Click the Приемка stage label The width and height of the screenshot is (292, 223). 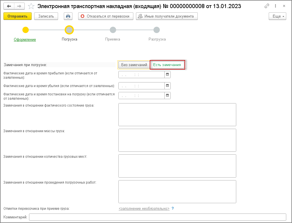[112, 39]
